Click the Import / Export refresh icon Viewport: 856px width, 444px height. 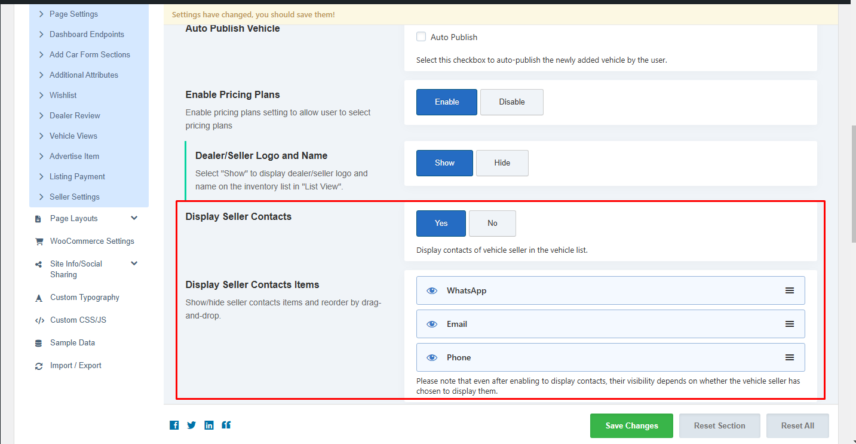(39, 366)
